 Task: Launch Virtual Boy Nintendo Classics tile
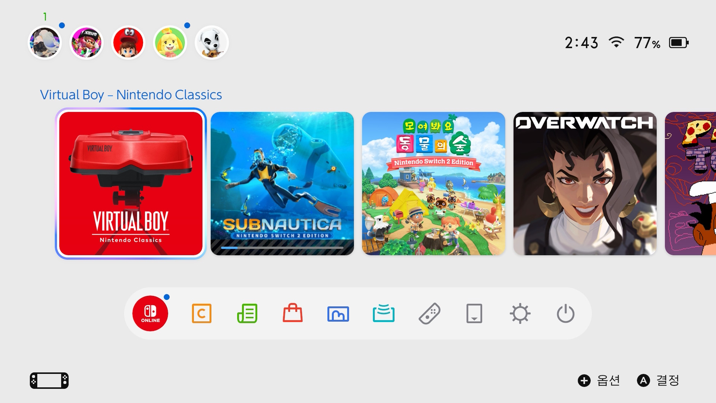[131, 184]
